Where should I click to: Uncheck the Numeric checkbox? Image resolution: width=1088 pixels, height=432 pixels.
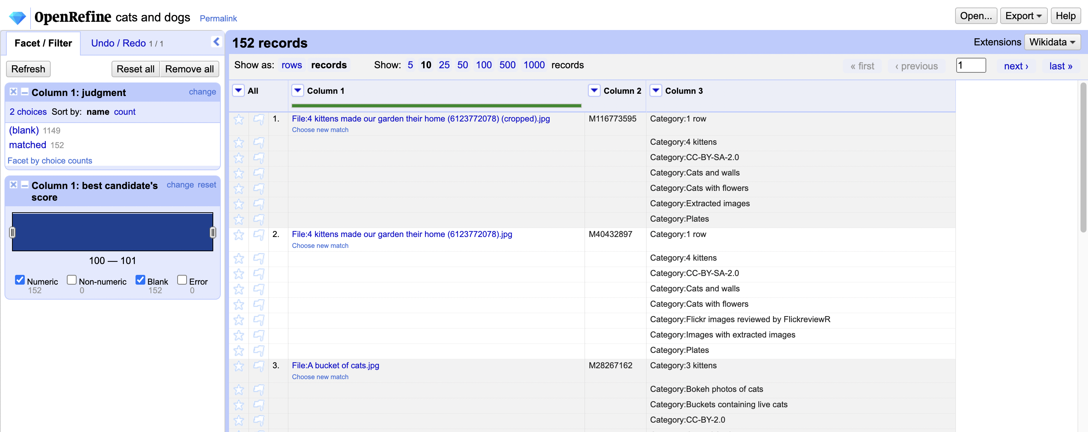click(x=20, y=280)
